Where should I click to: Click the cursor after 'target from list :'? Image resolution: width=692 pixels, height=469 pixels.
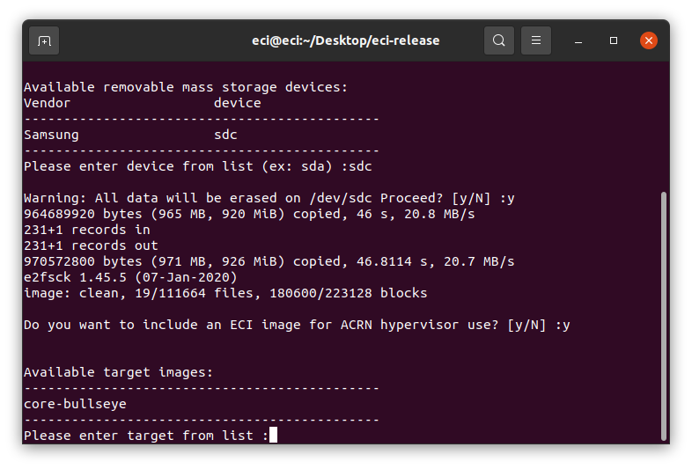tap(273, 435)
